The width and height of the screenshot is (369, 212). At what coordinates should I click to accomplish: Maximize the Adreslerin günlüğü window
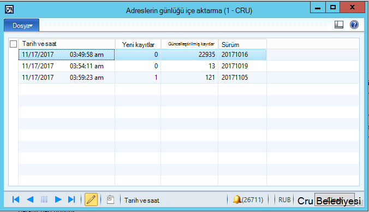coord(333,8)
